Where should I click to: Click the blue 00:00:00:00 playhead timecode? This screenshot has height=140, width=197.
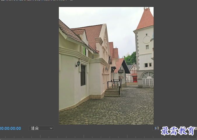pos(10,128)
